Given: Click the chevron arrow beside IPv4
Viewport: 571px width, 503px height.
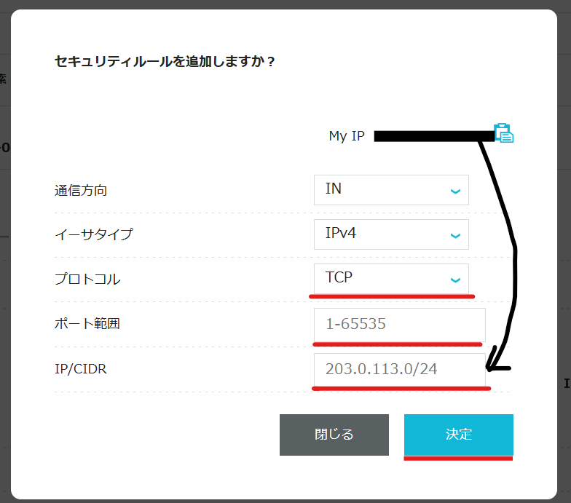Looking at the screenshot, I should (x=455, y=236).
